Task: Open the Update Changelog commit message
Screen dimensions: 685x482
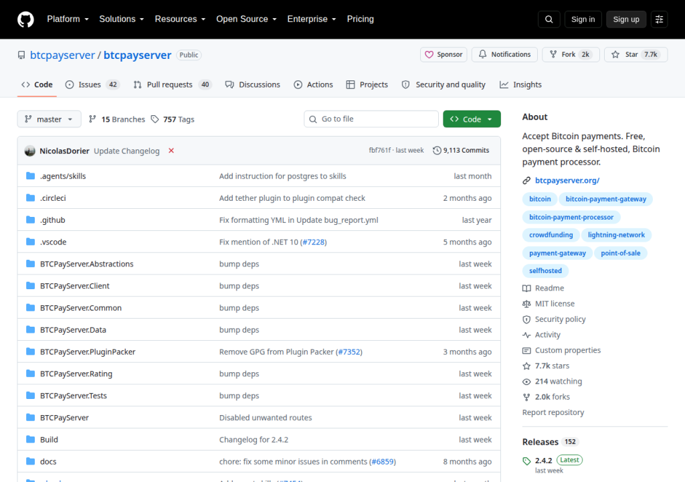Action: 126,151
